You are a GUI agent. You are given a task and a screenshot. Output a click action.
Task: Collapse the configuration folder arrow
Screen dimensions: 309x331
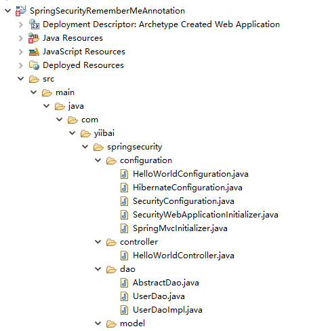[98, 160]
